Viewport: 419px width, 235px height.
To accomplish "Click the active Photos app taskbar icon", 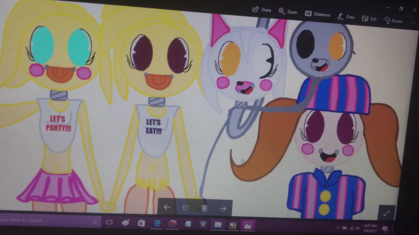I will click(248, 225).
